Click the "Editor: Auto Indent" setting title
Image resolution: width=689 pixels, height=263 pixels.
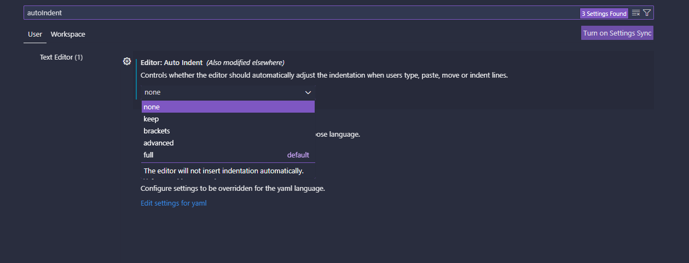point(171,62)
